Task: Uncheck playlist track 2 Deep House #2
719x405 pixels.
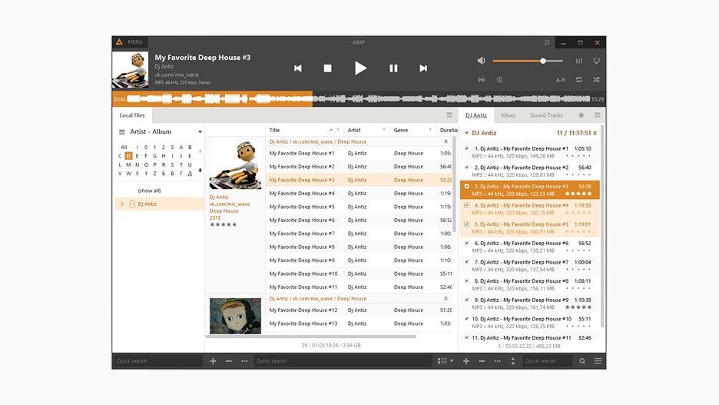Action: point(466,168)
